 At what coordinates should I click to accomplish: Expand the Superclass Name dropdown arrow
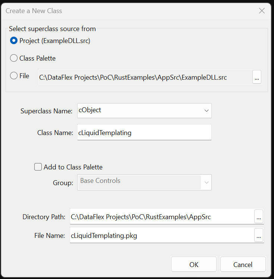[x=207, y=110]
